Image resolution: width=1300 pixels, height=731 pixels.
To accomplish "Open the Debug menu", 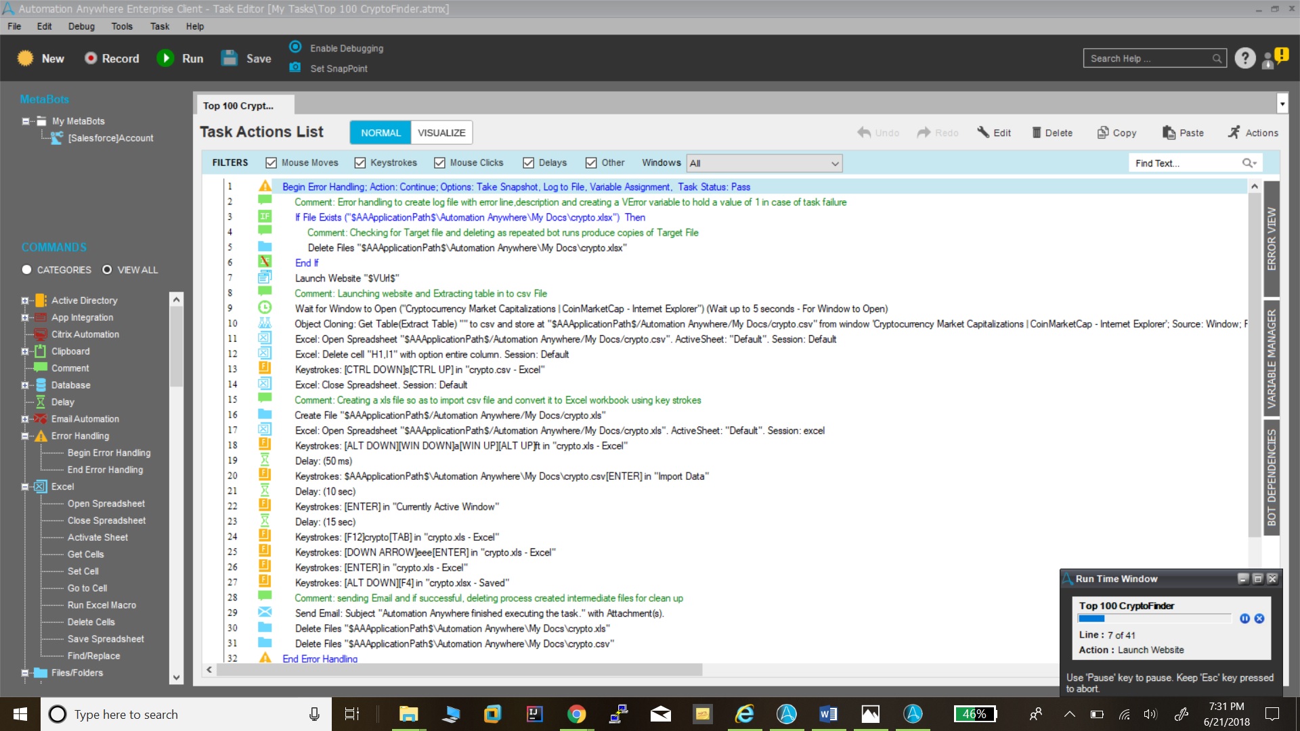I will tap(81, 26).
